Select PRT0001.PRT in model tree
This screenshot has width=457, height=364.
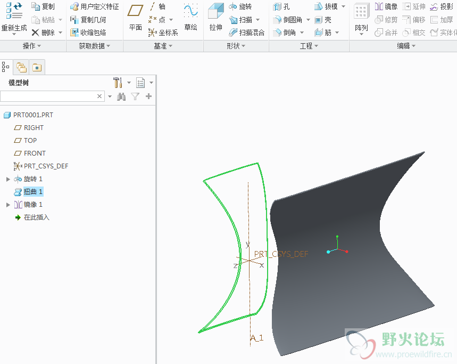[x=29, y=115]
